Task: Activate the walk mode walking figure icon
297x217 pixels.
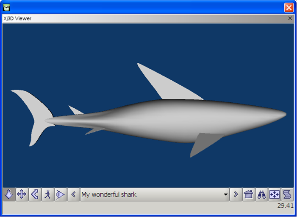Action: (x=47, y=194)
